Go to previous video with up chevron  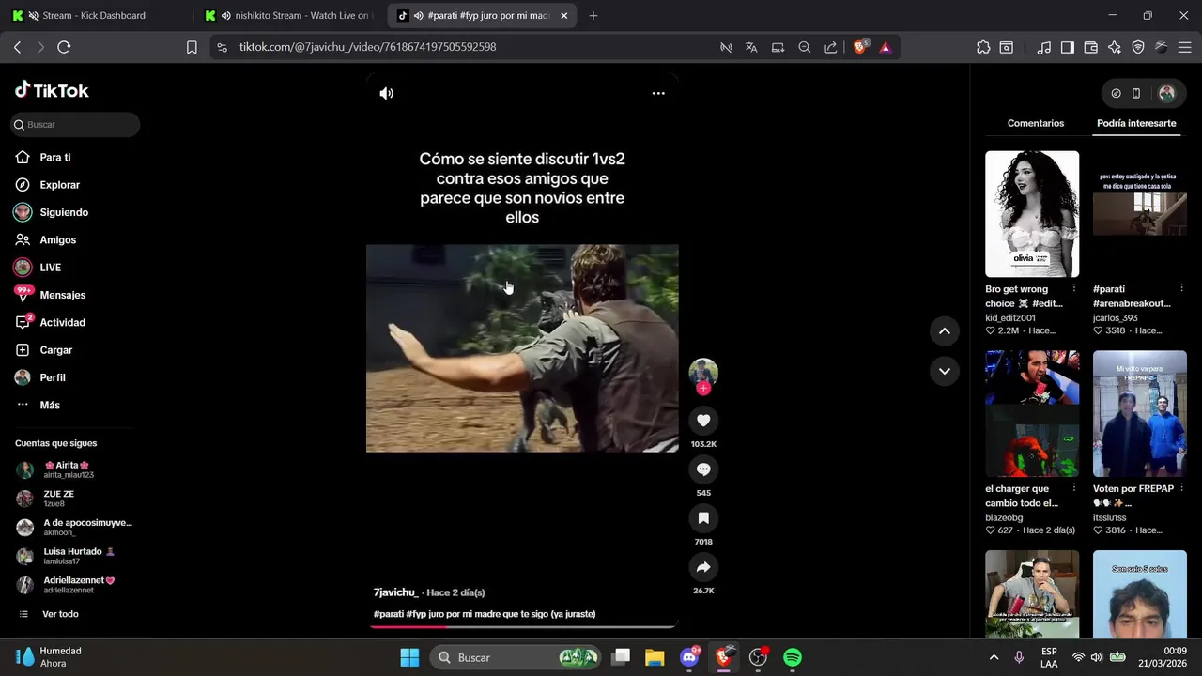(x=945, y=330)
